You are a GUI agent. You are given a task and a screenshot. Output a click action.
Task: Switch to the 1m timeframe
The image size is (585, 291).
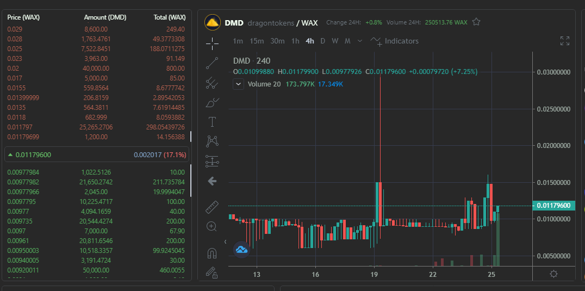point(238,41)
